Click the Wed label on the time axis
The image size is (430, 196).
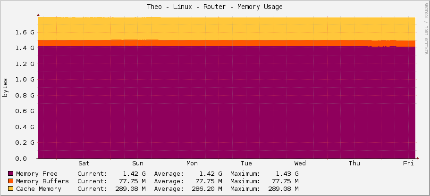[300, 163]
